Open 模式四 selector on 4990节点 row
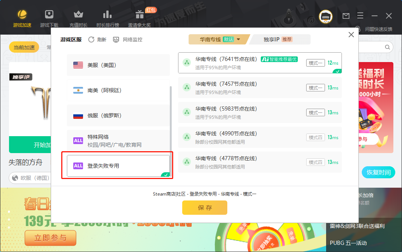 click(315, 137)
